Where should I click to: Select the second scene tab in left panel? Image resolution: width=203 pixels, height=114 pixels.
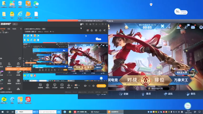coord(9,29)
